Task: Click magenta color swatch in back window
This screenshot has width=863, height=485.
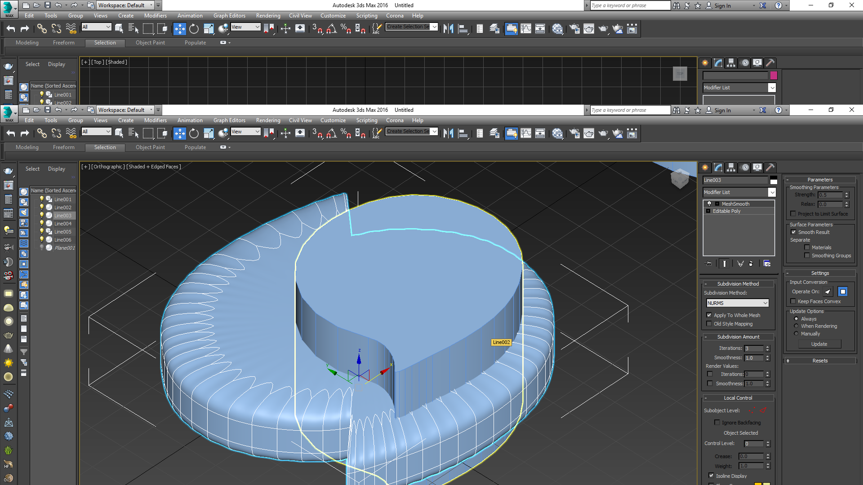Action: (774, 75)
